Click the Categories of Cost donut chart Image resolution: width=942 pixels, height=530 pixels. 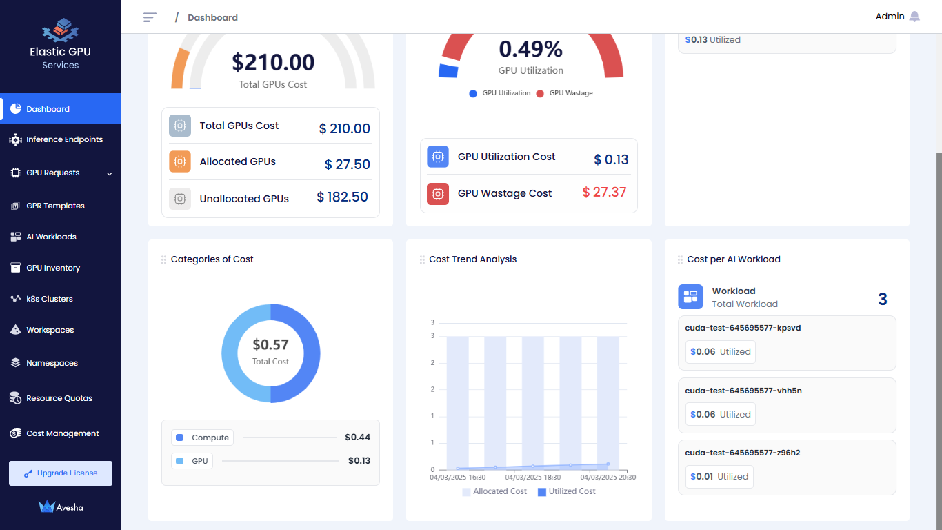tap(270, 353)
